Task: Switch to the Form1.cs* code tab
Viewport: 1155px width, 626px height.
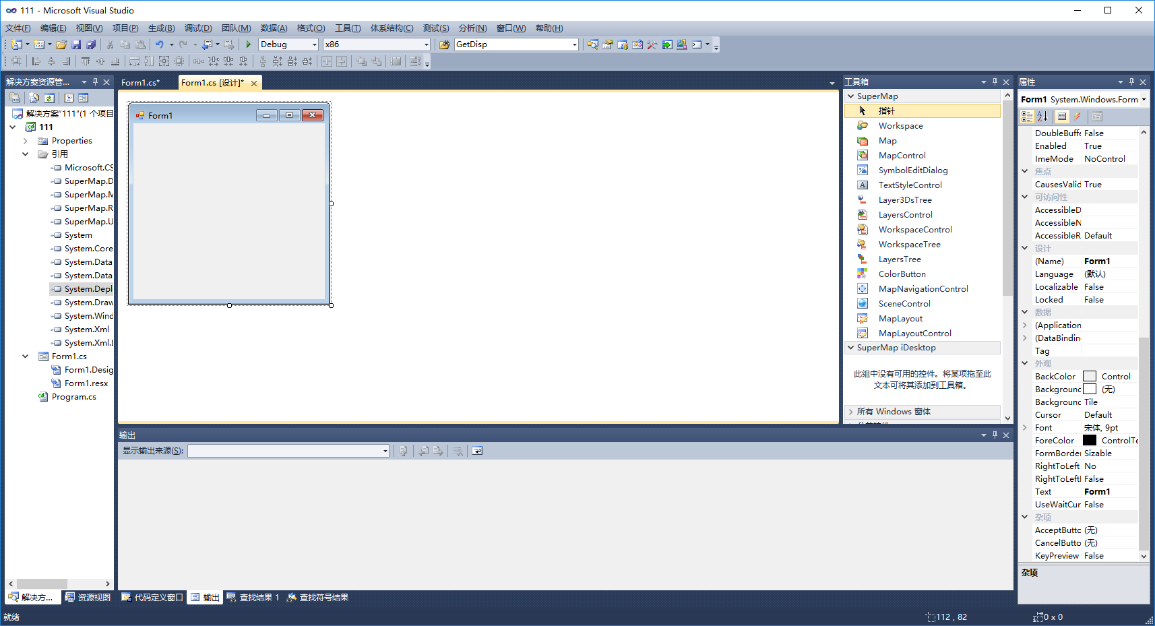Action: tap(140, 83)
